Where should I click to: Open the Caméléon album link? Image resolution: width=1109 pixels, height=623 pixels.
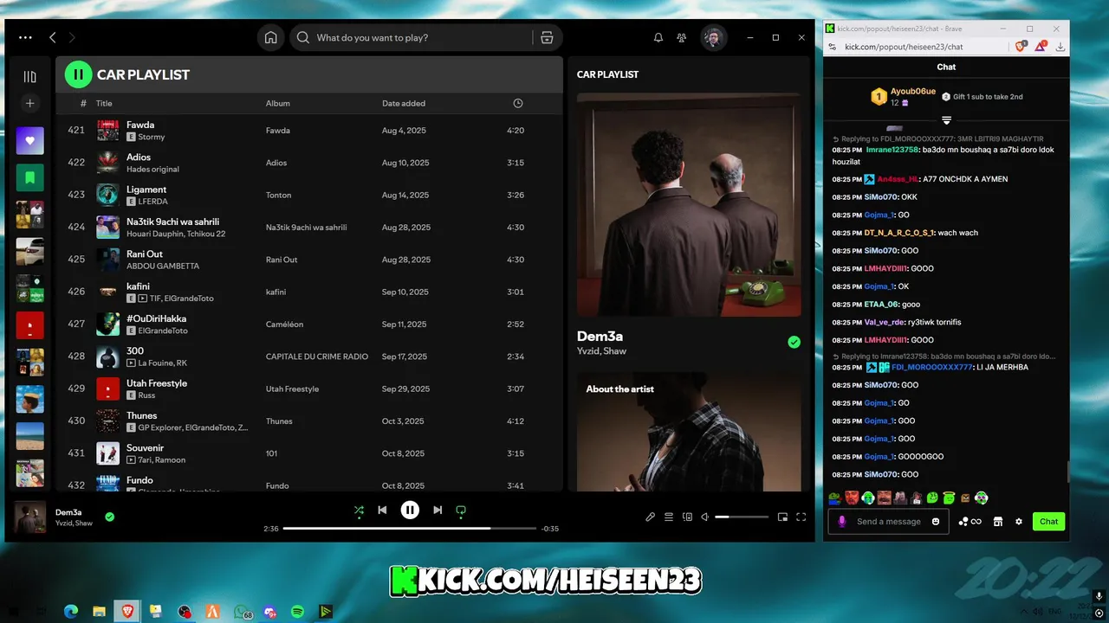point(284,324)
